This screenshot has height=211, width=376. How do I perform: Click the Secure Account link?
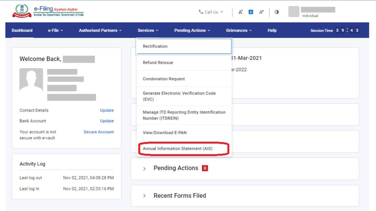[x=98, y=132]
